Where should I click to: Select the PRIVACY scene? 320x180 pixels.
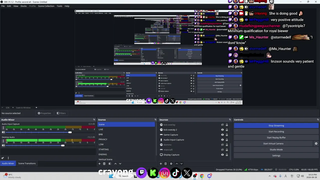[x=126, y=139]
